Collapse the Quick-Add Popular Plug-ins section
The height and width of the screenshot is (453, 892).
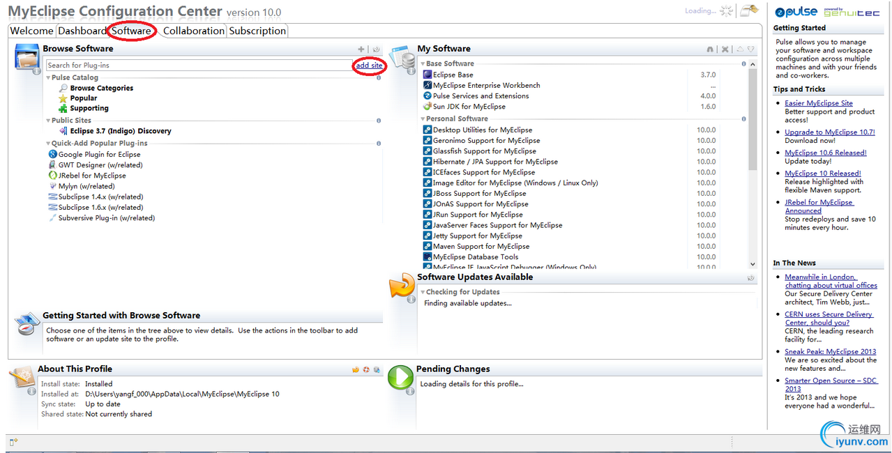49,144
